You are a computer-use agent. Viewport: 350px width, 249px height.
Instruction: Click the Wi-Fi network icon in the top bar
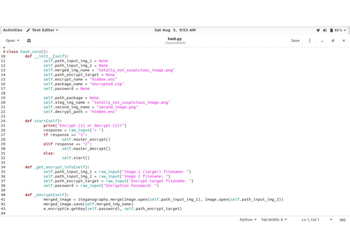click(x=318, y=30)
